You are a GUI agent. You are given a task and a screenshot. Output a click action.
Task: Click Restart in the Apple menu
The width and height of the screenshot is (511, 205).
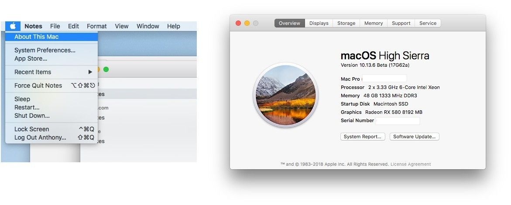tap(27, 107)
